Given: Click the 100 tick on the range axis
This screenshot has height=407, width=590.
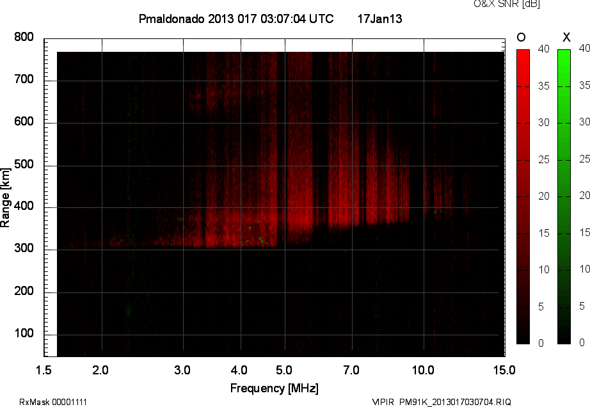Looking at the screenshot, I should pos(24,333).
